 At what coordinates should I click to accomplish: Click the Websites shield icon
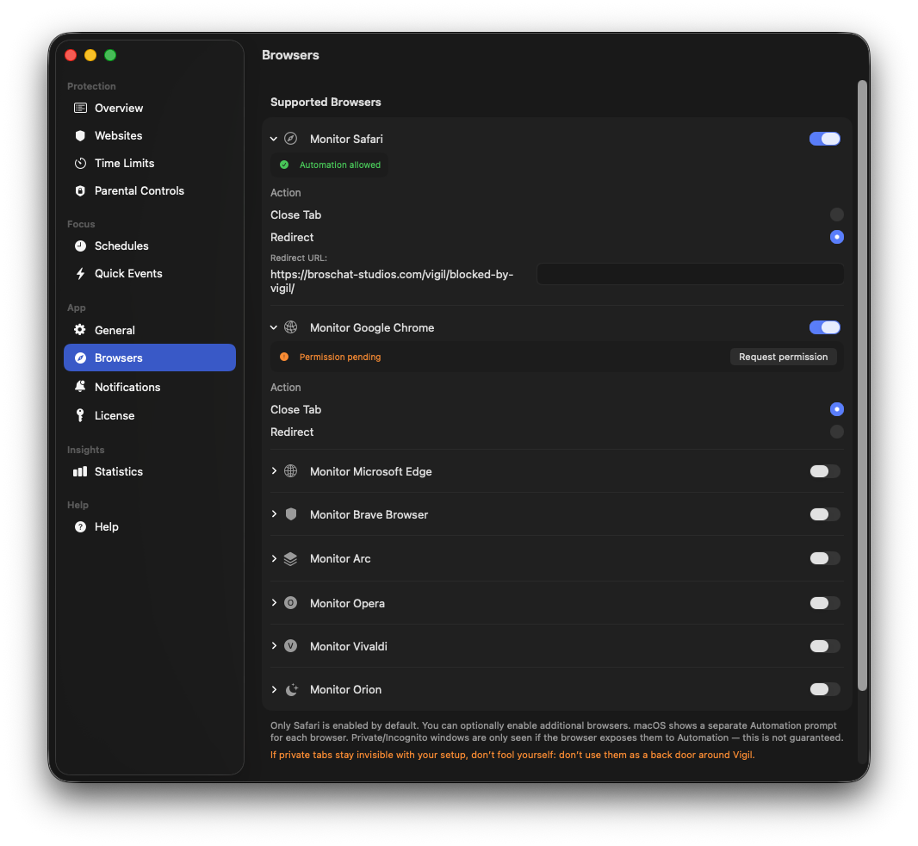coord(80,135)
